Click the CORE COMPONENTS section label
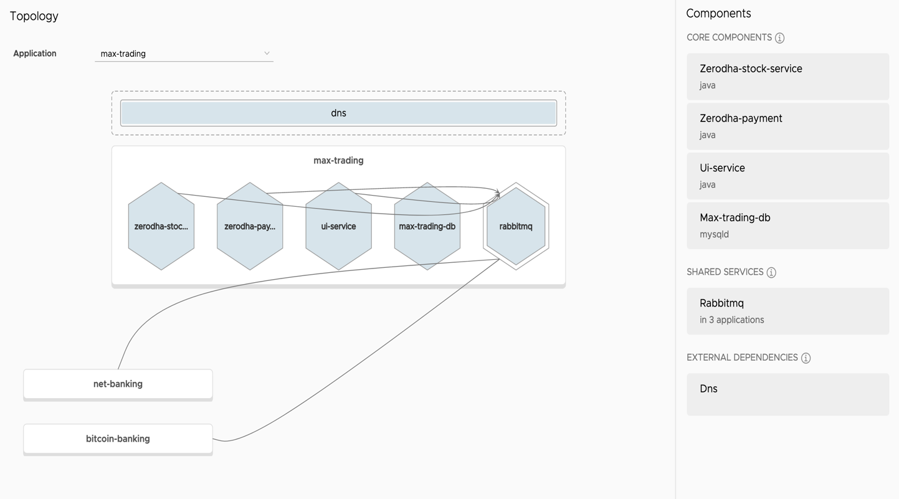Image resolution: width=899 pixels, height=499 pixels. click(x=729, y=38)
